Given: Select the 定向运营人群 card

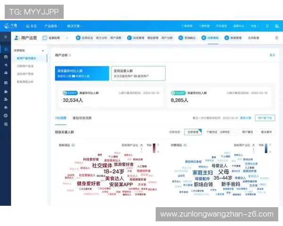Looking at the screenshot, I should [x=138, y=73].
